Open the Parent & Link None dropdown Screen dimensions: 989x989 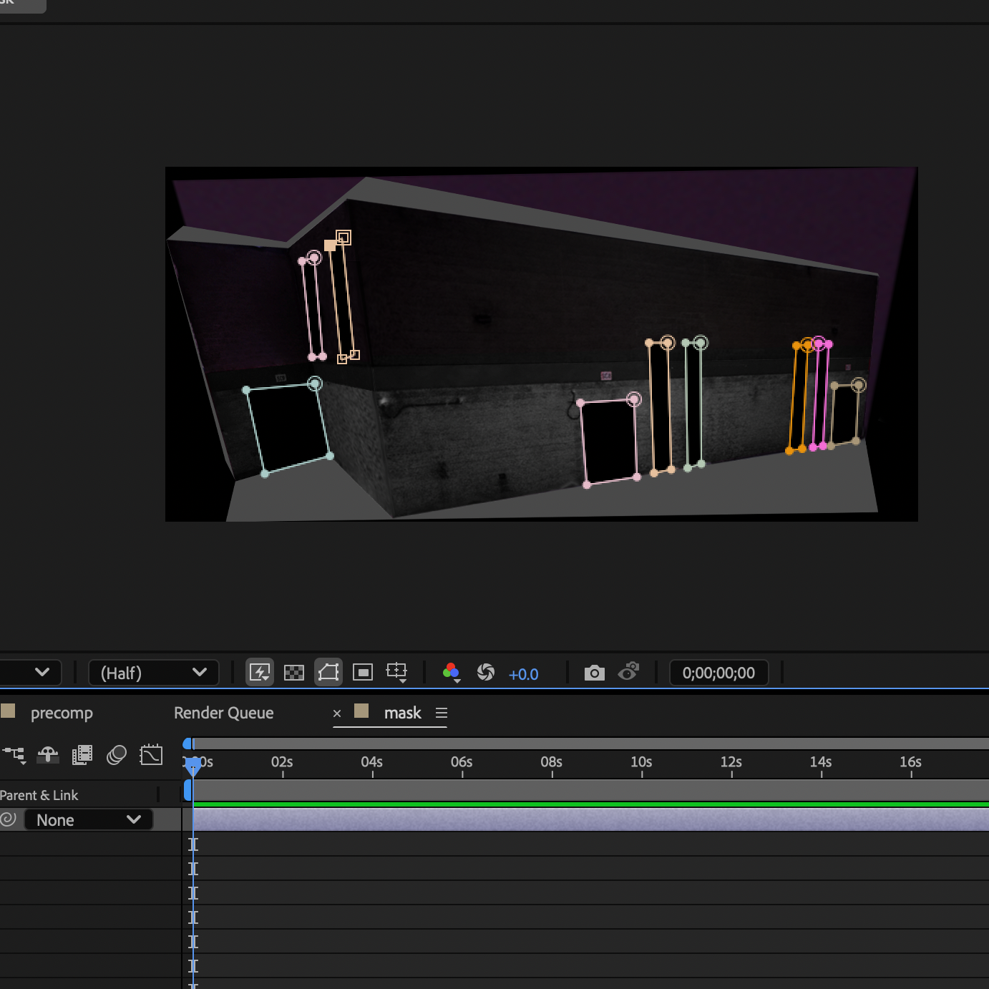(x=88, y=819)
